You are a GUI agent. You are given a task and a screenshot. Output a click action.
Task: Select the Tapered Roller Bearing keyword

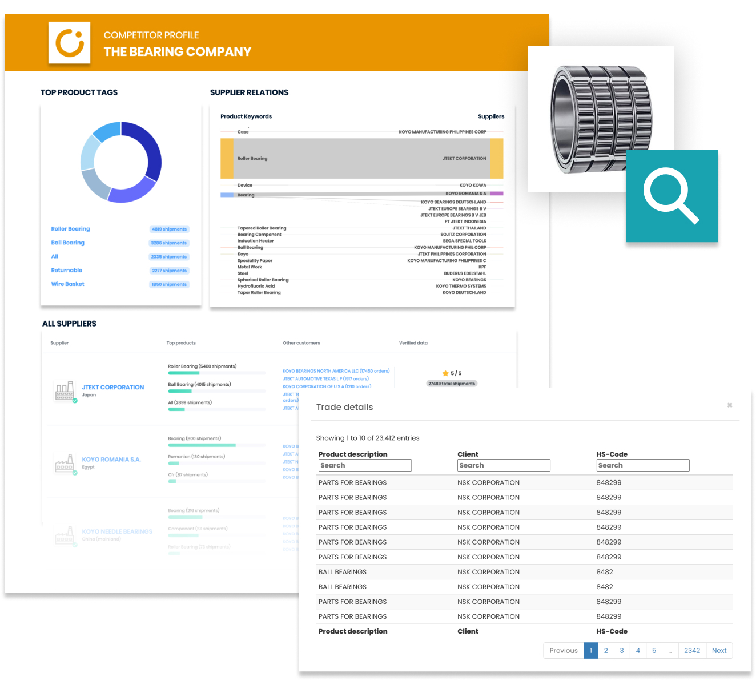coord(262,228)
